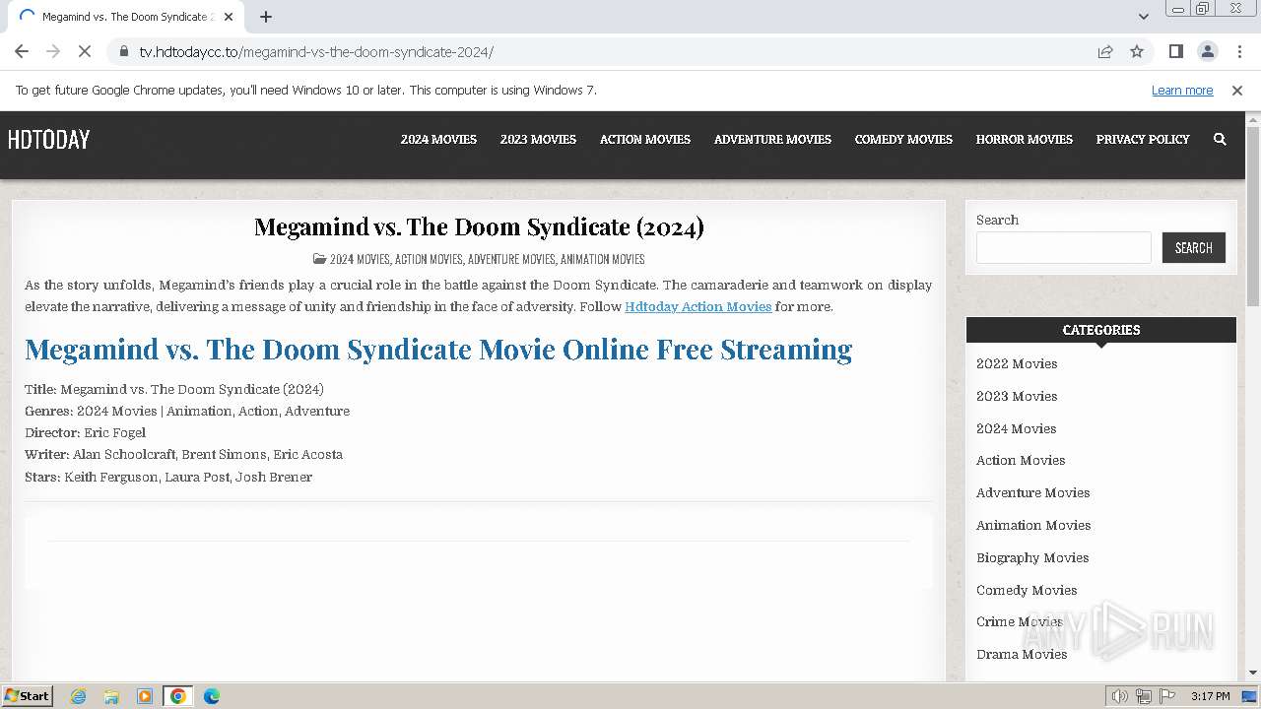Focus the sidebar search input field
The image size is (1261, 709).
tap(1064, 248)
